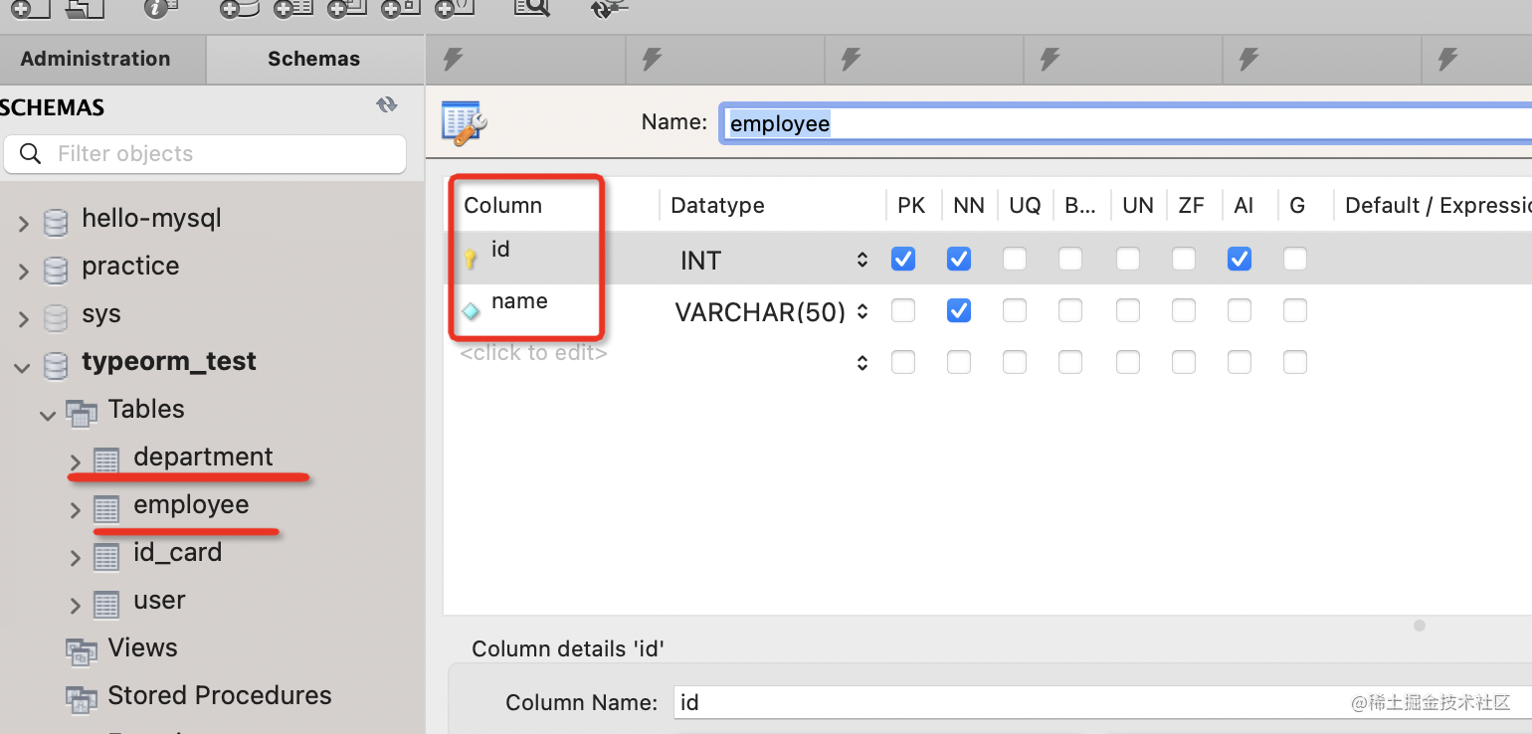
Task: Click the search table data toolbar icon
Action: (x=531, y=7)
